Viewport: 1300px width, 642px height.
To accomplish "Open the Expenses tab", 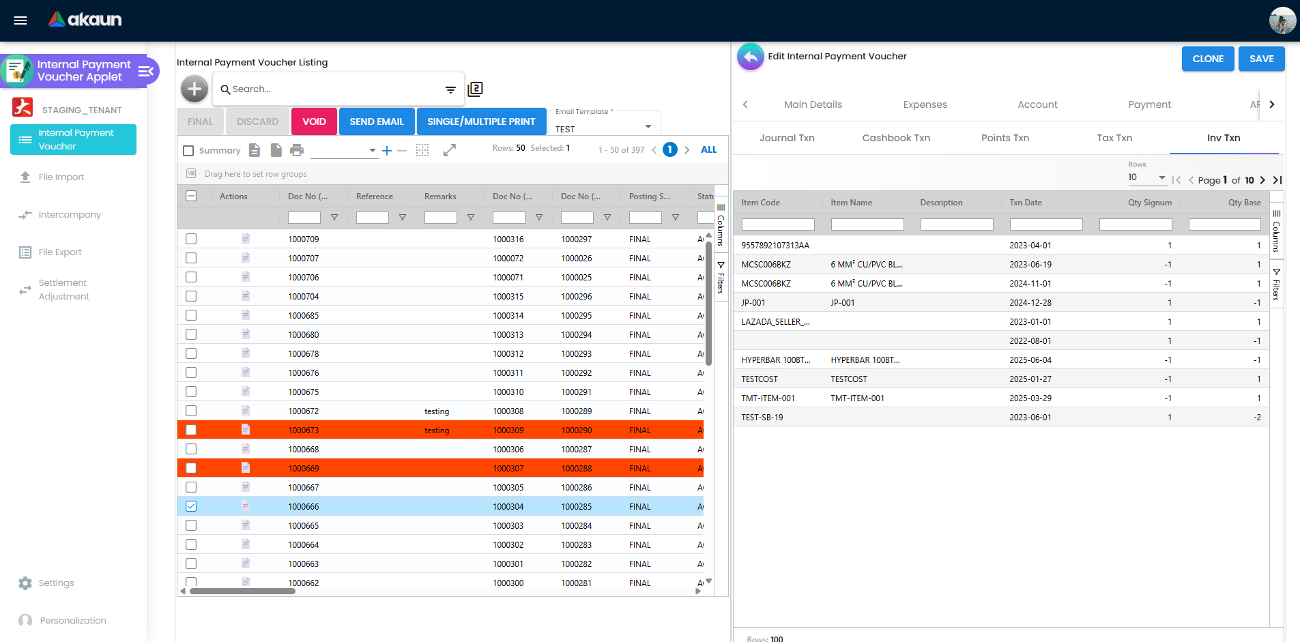I will coord(925,104).
